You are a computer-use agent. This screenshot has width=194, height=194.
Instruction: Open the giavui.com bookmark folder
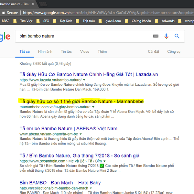click(x=110, y=21)
